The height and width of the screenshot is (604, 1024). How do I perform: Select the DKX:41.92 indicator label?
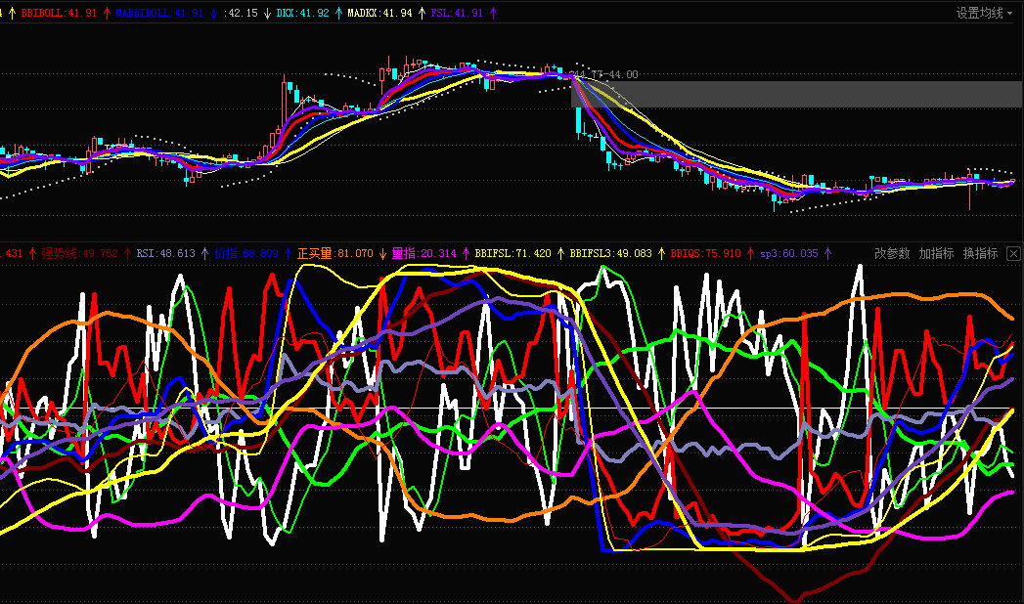coord(302,13)
